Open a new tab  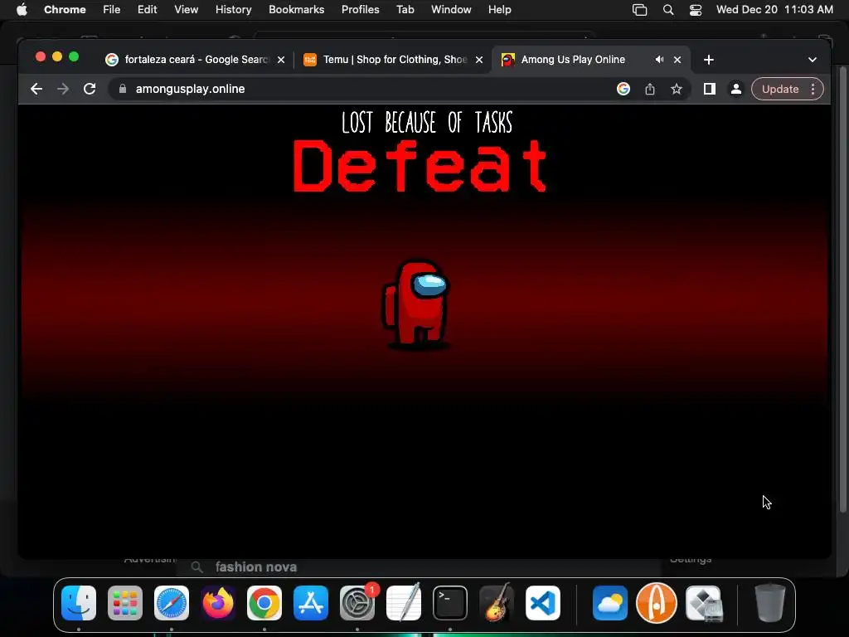coord(709,60)
